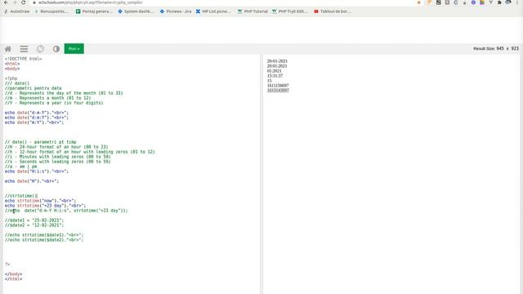Click the rotate orientation icon

pyautogui.click(x=40, y=49)
